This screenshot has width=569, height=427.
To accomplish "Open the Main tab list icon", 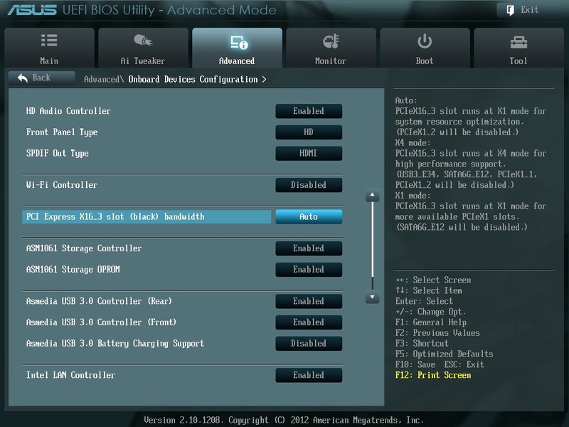I will coord(49,41).
